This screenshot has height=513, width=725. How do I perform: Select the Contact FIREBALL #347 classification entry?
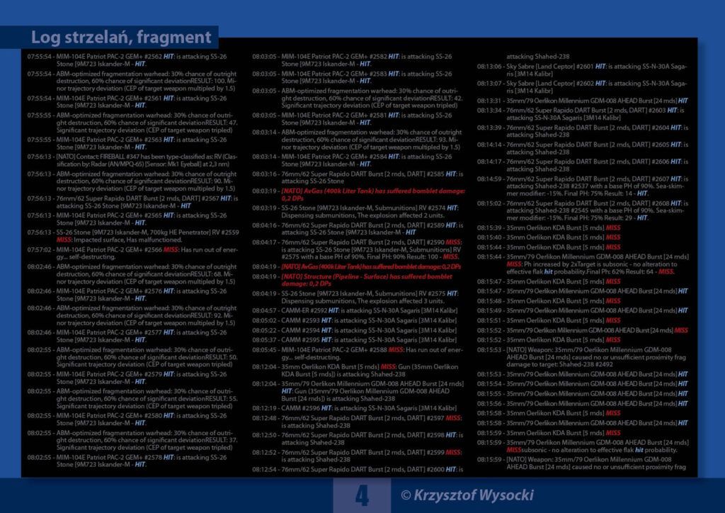(133, 161)
